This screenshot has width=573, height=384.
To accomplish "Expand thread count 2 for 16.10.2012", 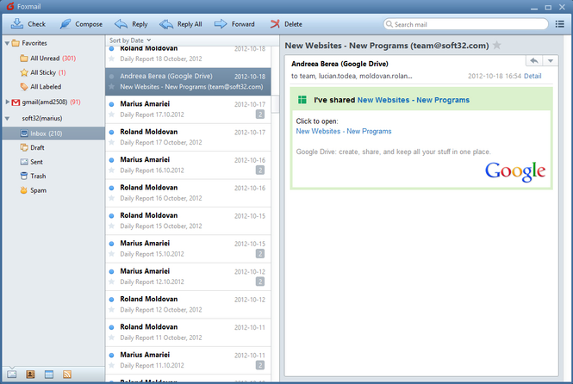I will (260, 170).
